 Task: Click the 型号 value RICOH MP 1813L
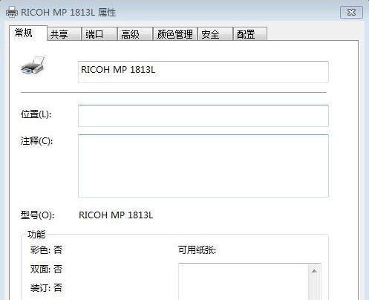116,215
